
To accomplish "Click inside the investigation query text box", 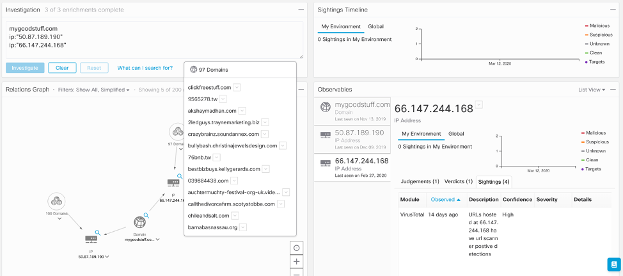I will coord(154,40).
